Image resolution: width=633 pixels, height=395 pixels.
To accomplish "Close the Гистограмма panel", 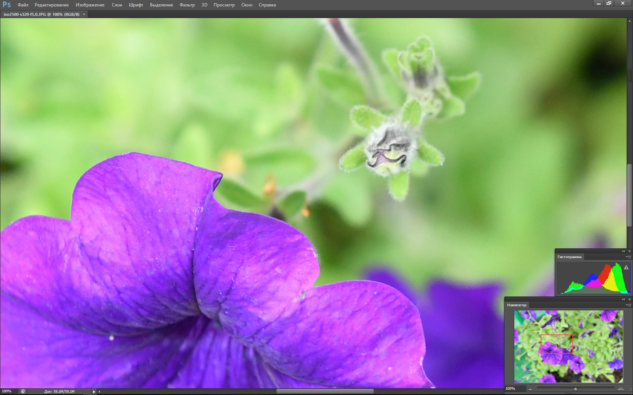I will [629, 251].
